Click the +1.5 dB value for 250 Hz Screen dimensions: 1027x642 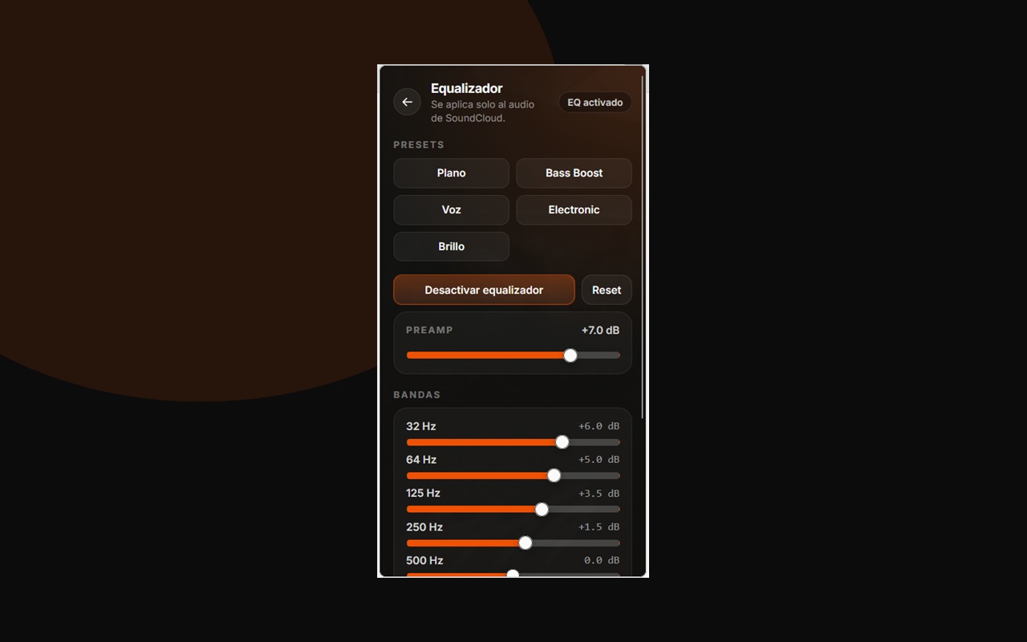pos(599,527)
